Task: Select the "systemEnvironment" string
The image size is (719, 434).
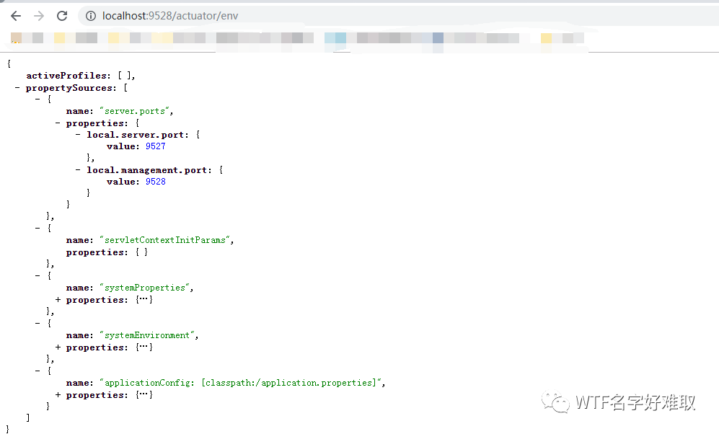Action: pyautogui.click(x=147, y=335)
